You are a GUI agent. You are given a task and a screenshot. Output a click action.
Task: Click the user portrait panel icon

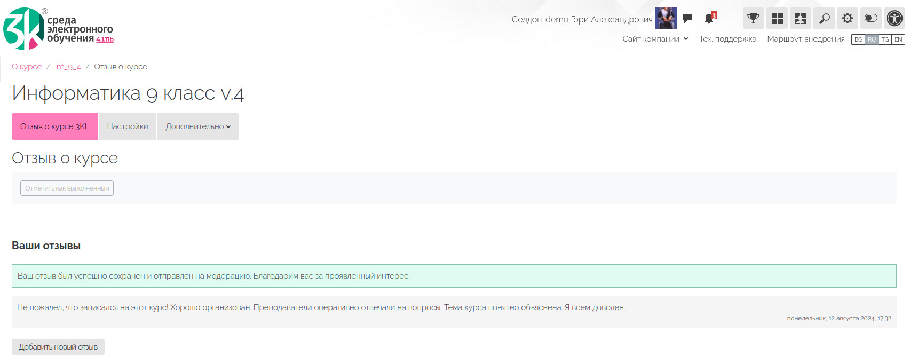click(800, 19)
